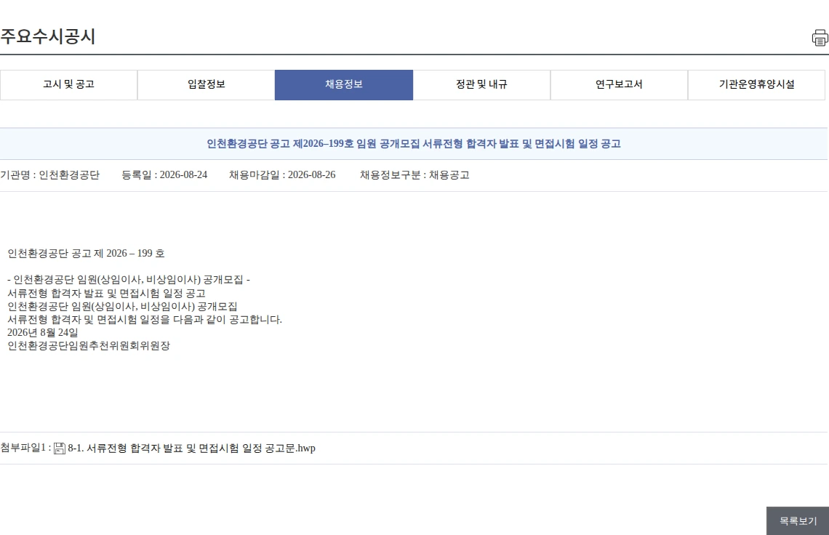Click the announcement title 제2026-199호 heading

pos(414,144)
